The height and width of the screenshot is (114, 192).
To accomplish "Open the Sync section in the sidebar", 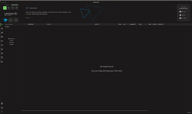I will [x=2, y=29].
